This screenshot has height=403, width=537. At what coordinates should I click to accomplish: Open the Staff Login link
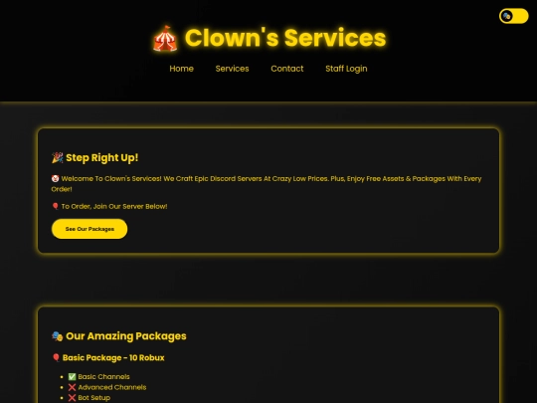click(x=346, y=69)
